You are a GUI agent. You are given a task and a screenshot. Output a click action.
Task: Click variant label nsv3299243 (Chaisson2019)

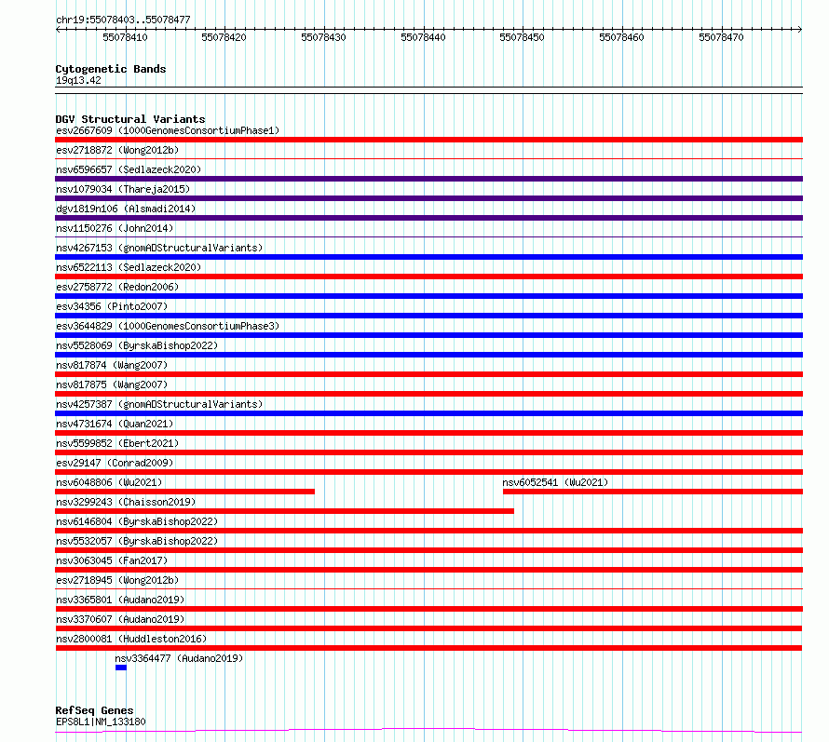coord(126,502)
